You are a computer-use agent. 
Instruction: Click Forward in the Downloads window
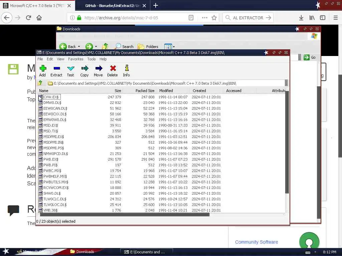(89, 46)
